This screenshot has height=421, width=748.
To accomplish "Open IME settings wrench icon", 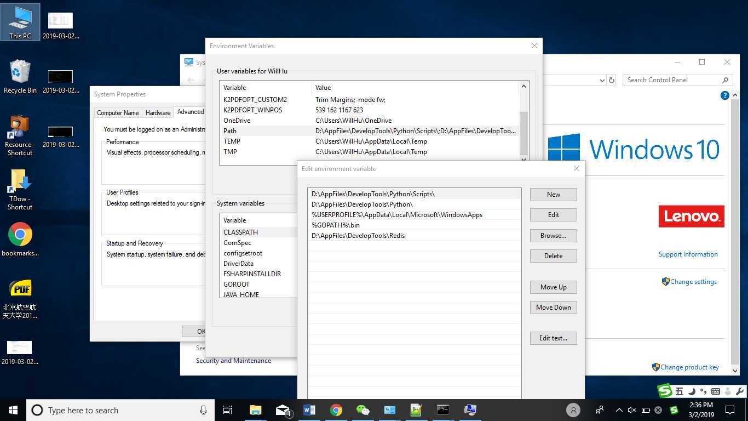I will coord(740,391).
